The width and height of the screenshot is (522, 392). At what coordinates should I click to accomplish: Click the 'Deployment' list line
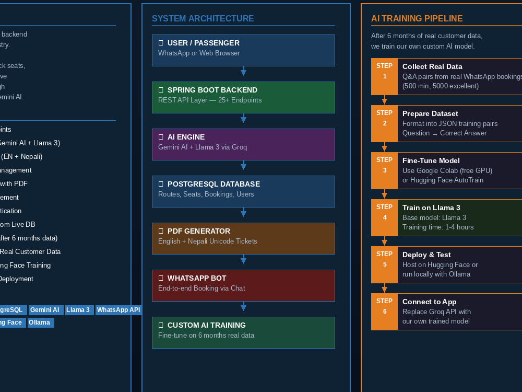click(17, 279)
